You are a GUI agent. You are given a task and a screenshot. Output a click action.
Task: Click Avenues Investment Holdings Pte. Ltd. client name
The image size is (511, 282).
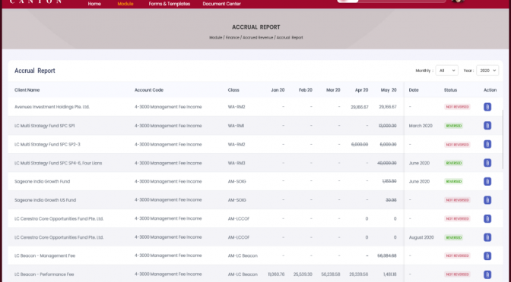(x=52, y=107)
